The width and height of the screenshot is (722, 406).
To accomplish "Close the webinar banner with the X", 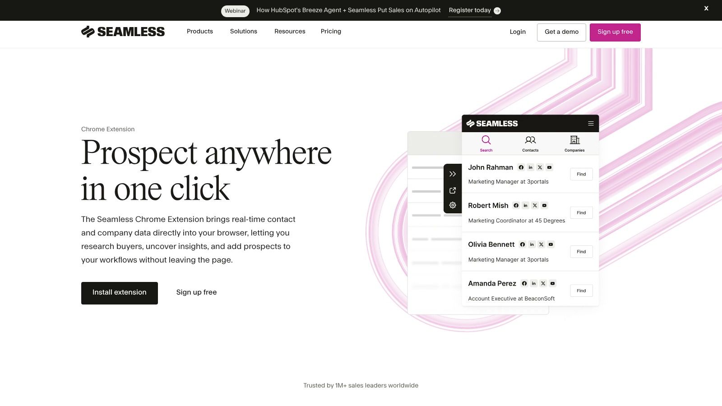I will tap(706, 8).
